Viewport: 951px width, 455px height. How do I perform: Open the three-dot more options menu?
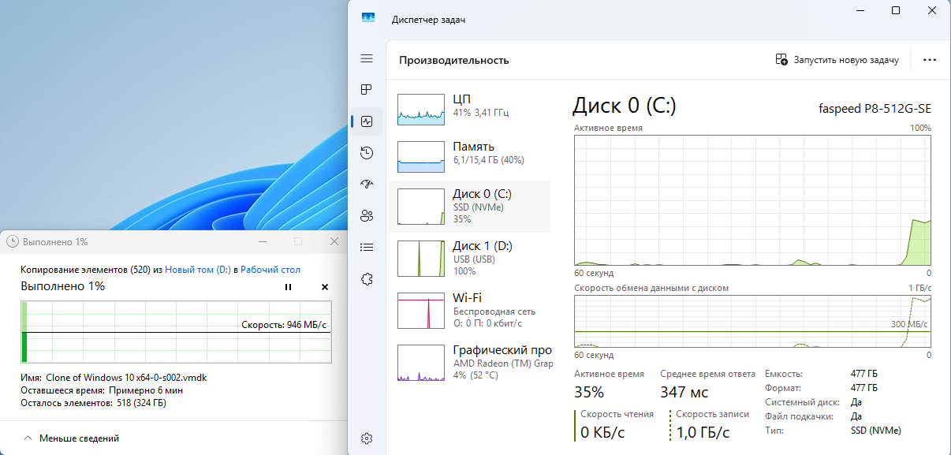click(929, 60)
